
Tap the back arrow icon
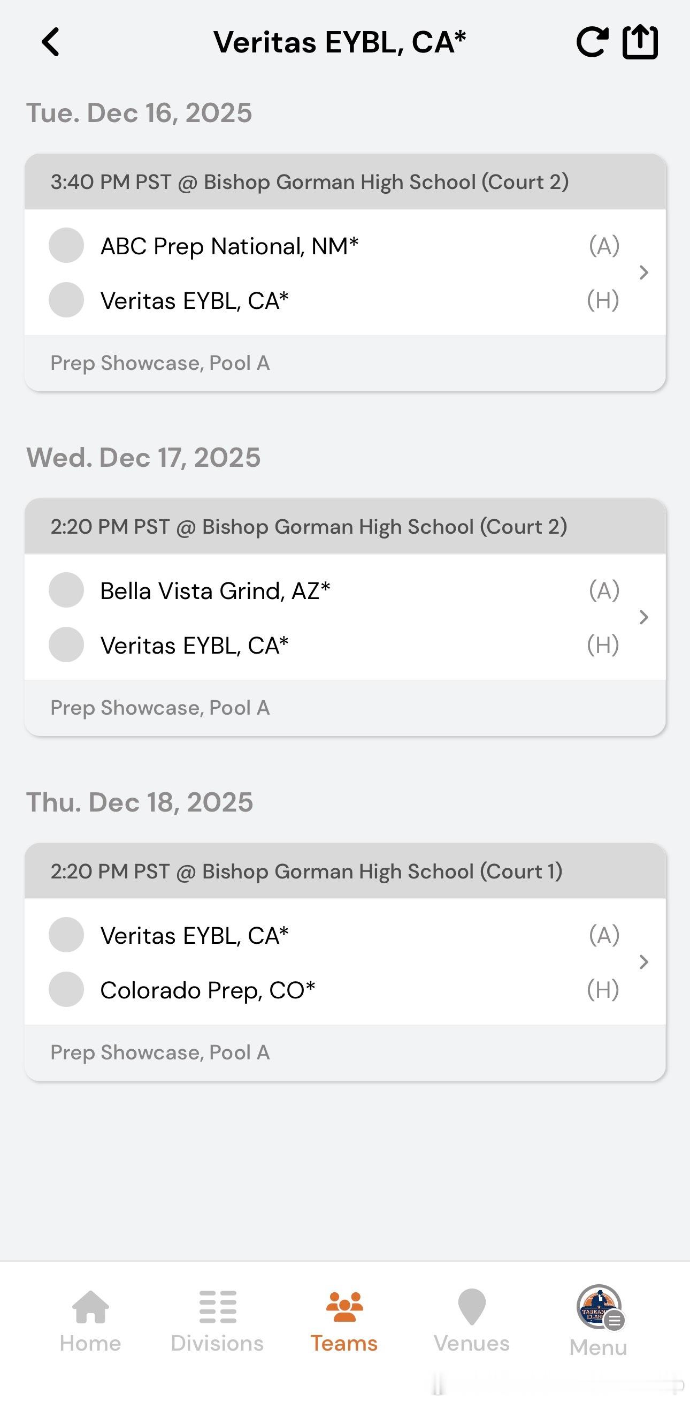51,42
